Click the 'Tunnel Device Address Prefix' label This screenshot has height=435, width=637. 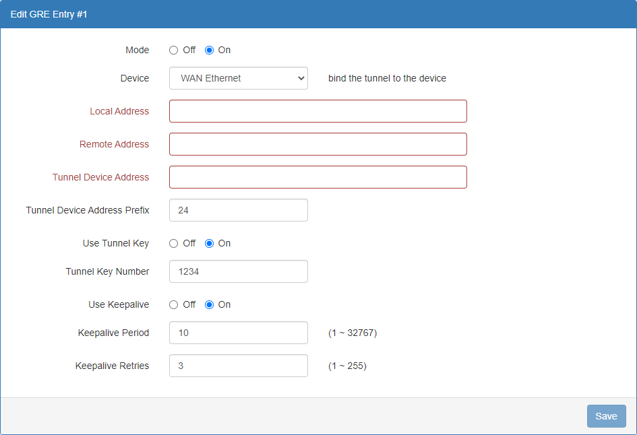point(88,210)
